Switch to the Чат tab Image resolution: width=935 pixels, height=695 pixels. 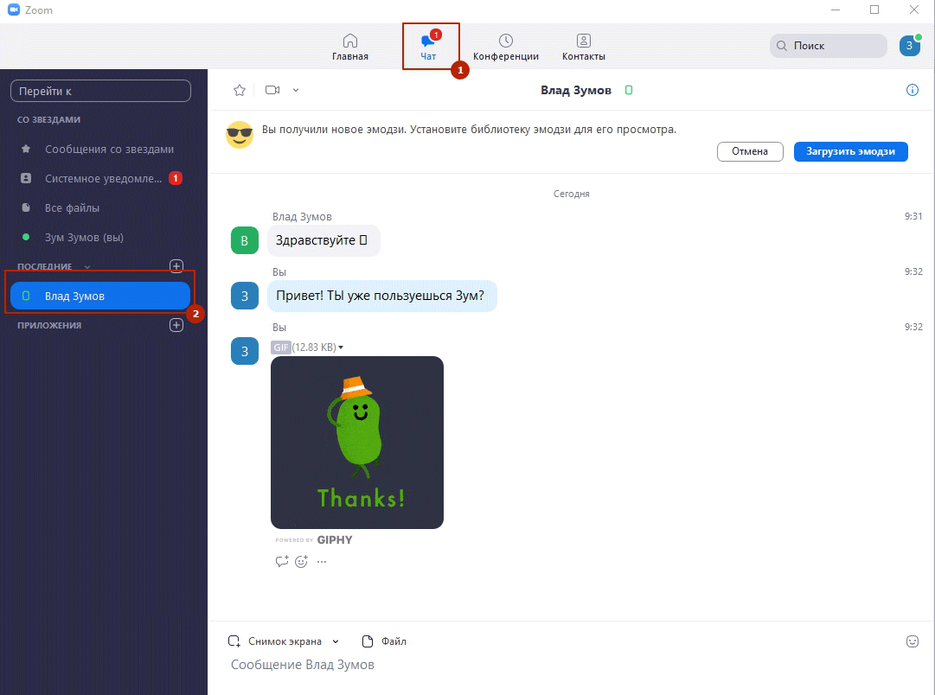(x=428, y=47)
